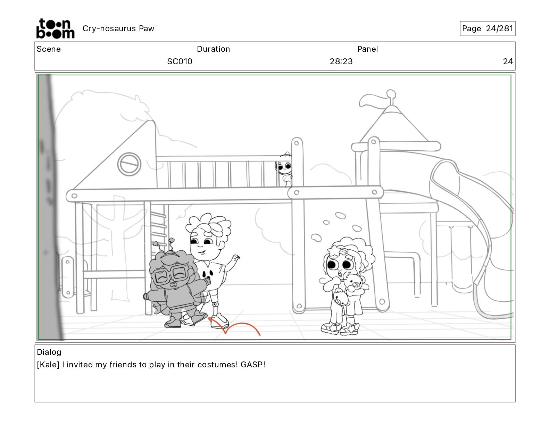Viewport: 550px width, 425px height.
Task: Click the Page 24/281 indicator box
Action: (x=487, y=28)
